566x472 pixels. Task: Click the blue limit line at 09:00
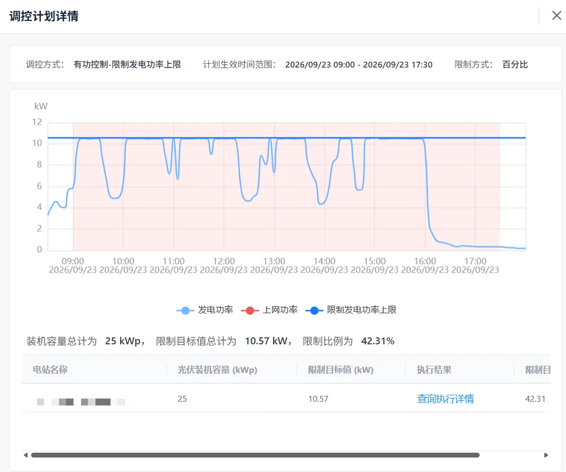(x=73, y=137)
